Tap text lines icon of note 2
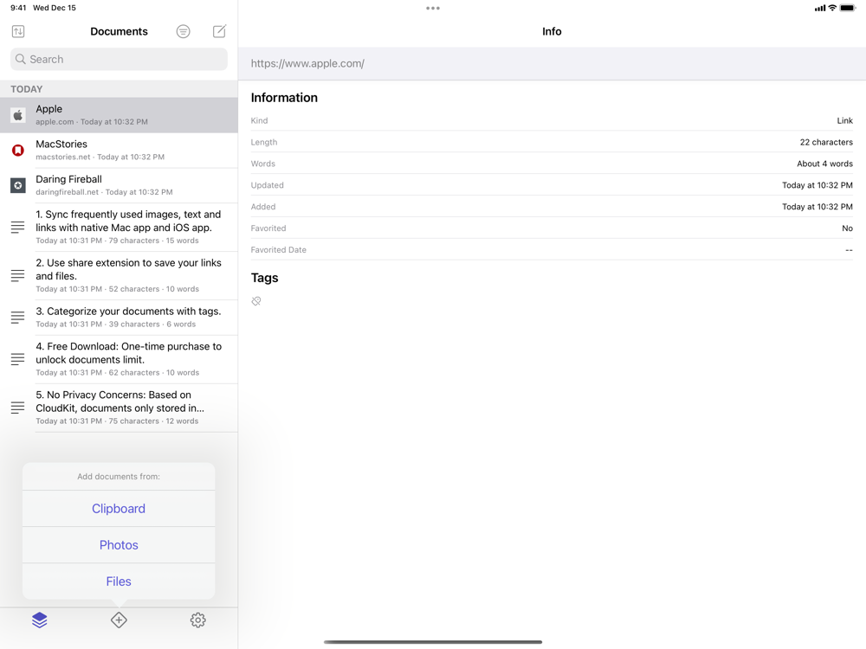 pos(17,275)
